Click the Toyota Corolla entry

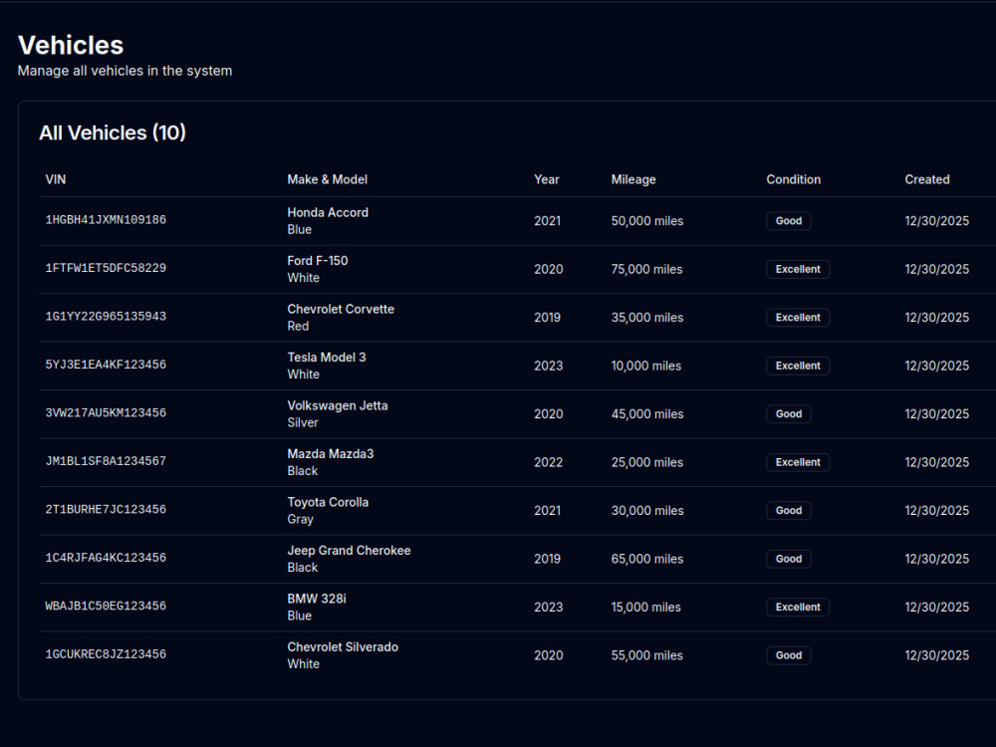pos(328,502)
